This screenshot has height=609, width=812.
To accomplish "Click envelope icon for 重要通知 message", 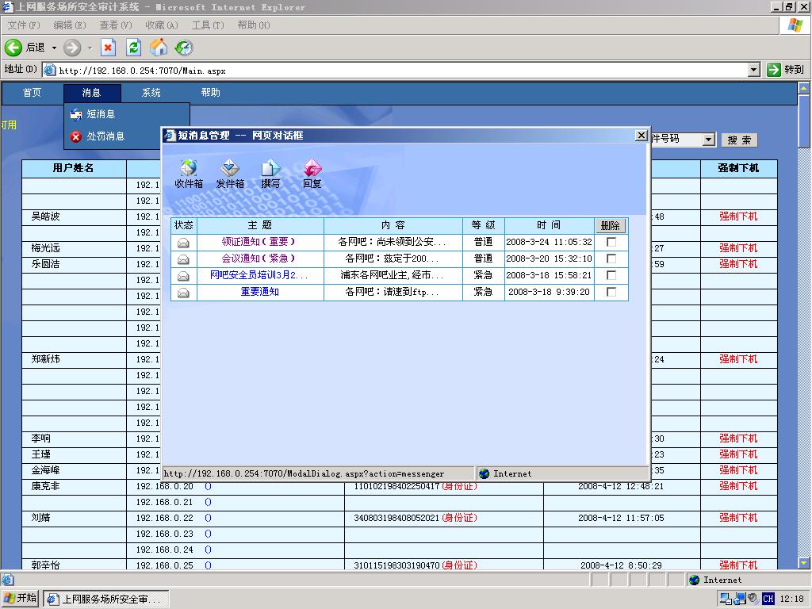I will [x=183, y=293].
